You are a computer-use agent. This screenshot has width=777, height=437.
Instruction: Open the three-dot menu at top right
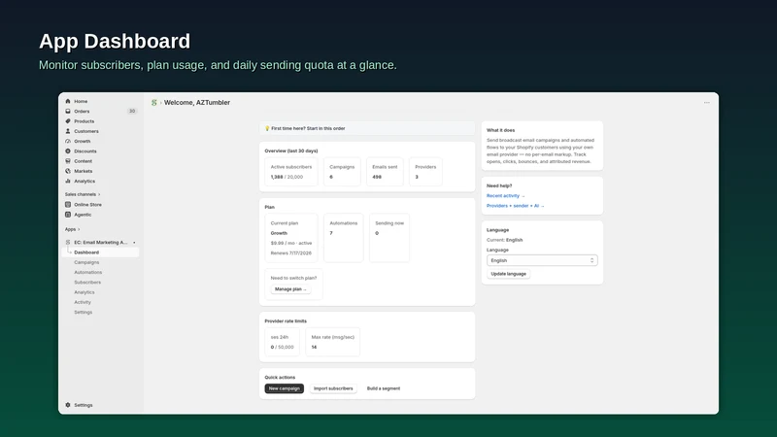tap(707, 103)
